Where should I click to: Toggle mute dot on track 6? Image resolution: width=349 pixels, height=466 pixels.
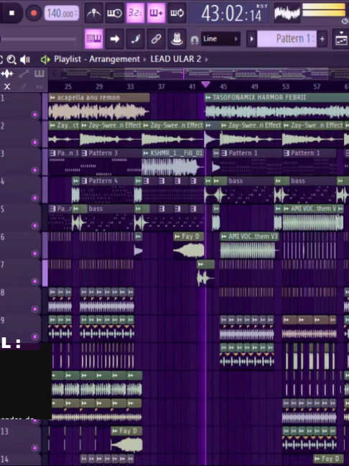click(x=34, y=253)
